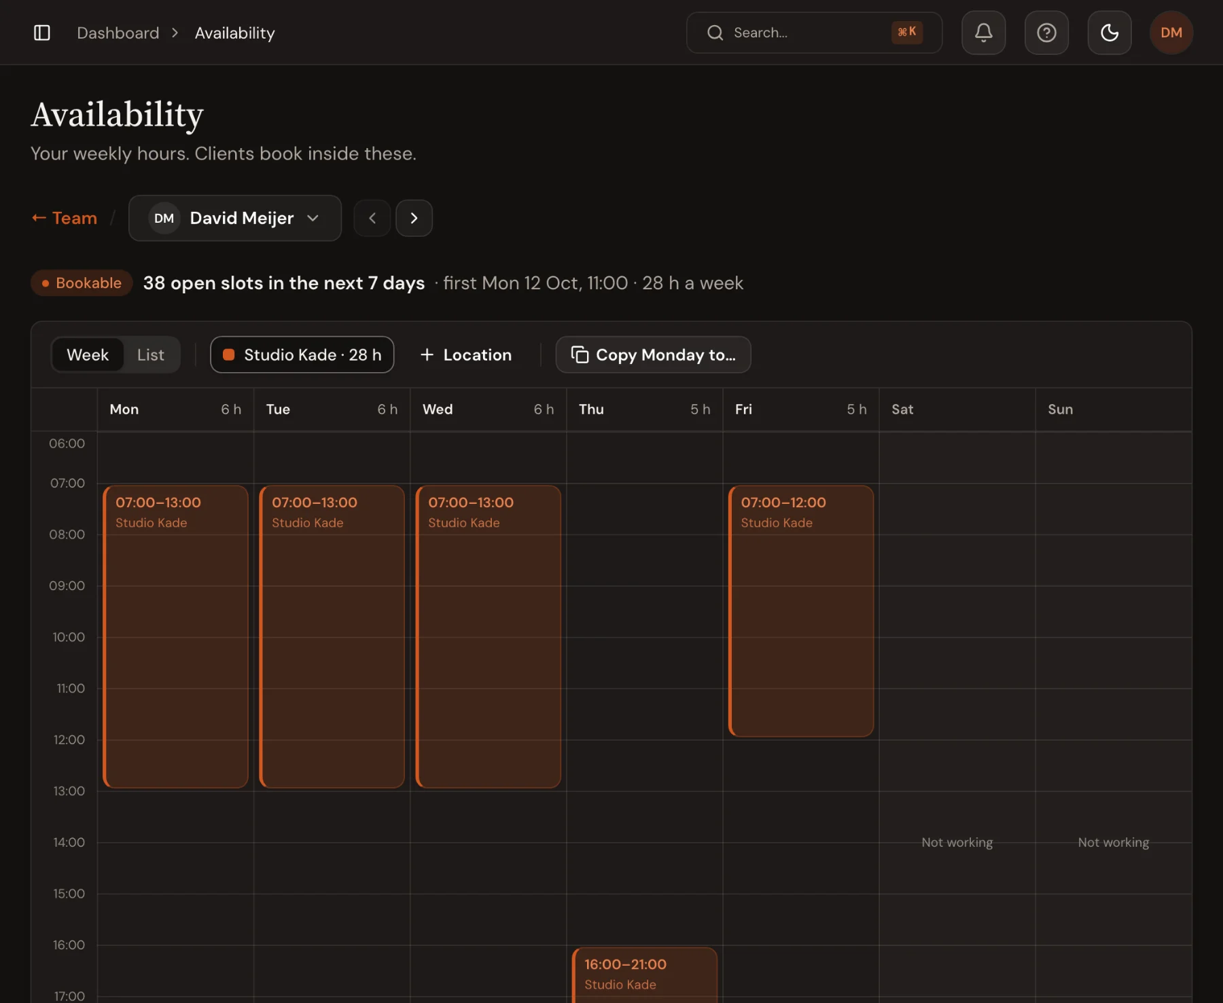This screenshot has height=1003, width=1223.
Task: Open Thursday 16:00–21:00 availability block
Action: click(645, 975)
